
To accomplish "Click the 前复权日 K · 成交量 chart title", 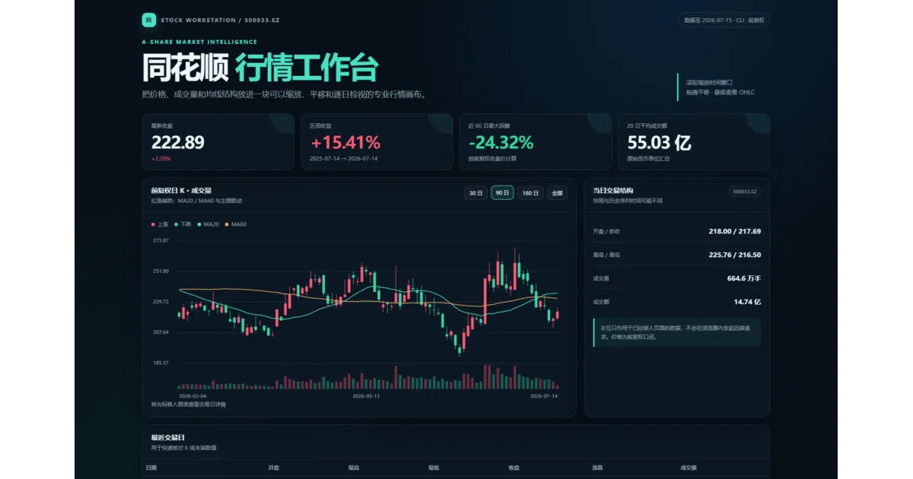I will (181, 191).
